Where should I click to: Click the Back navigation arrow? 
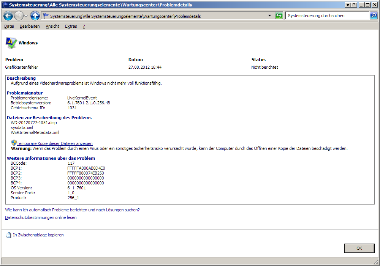8,16
